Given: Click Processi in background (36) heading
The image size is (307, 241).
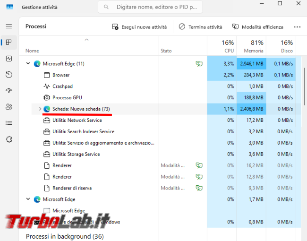Looking at the screenshot, I should 65,236.
